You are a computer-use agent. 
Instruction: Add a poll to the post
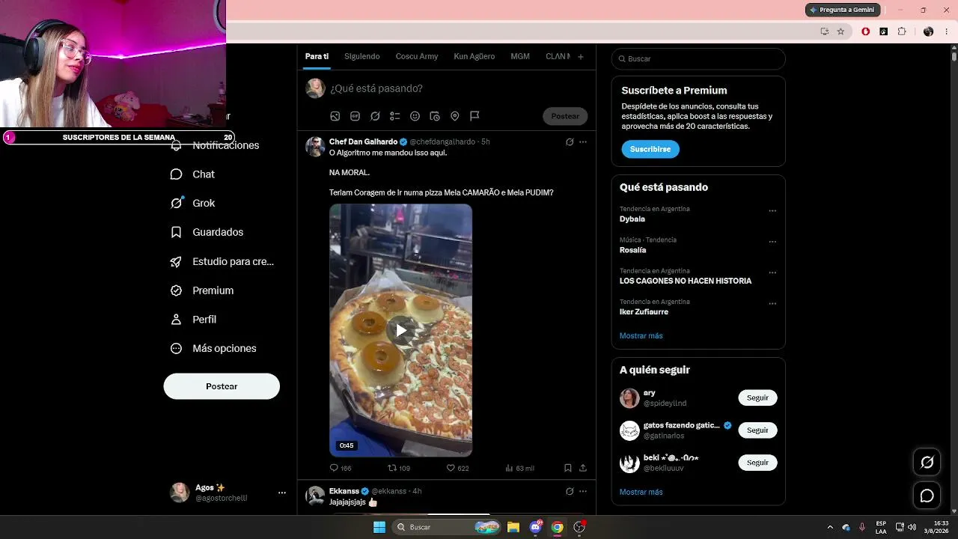395,116
